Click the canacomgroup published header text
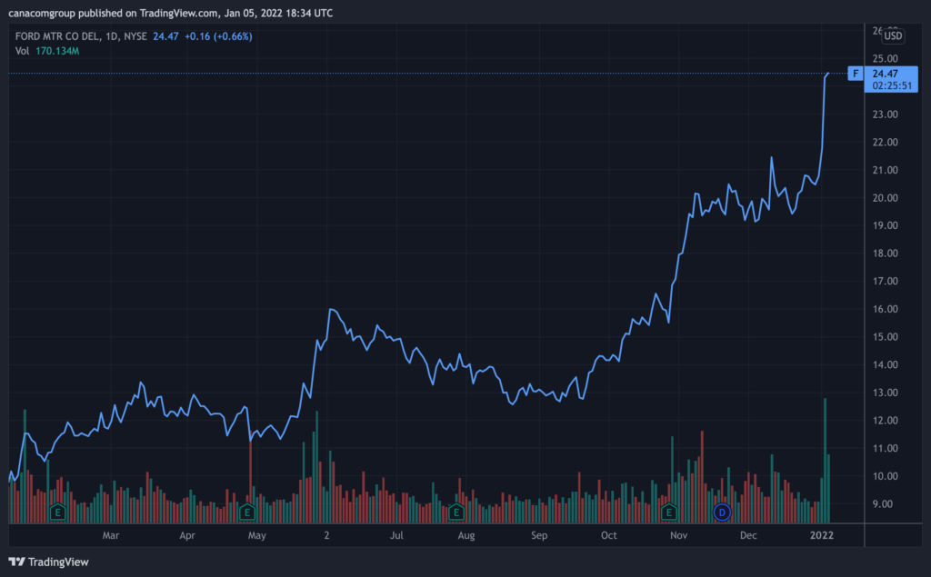Image resolution: width=931 pixels, height=577 pixels. (x=170, y=13)
